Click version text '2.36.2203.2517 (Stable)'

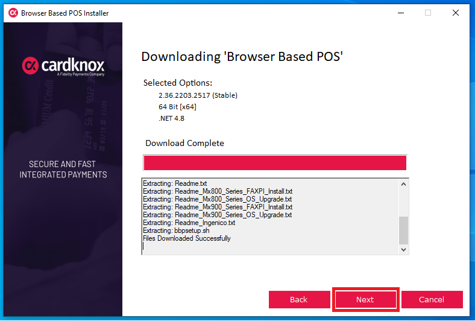[198, 95]
